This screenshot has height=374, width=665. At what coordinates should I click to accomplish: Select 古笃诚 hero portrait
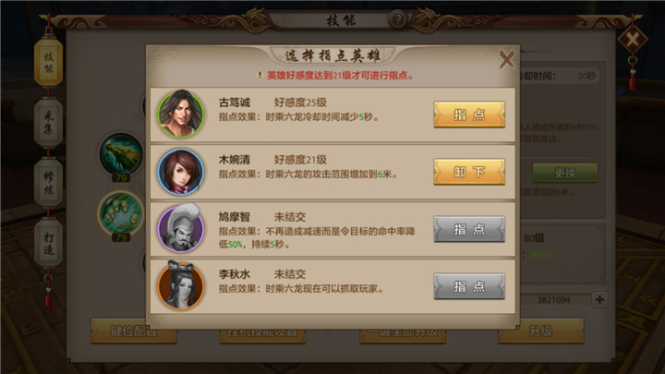pos(181,114)
